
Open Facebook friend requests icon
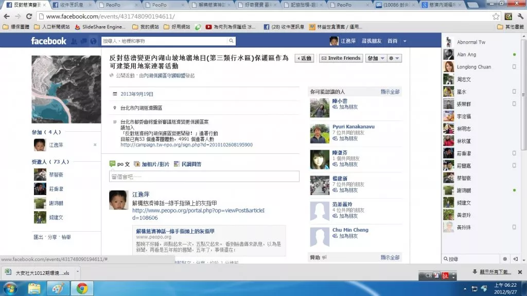(74, 41)
